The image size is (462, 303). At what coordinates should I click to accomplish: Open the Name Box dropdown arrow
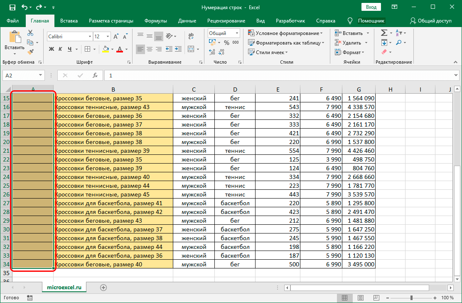click(x=40, y=75)
